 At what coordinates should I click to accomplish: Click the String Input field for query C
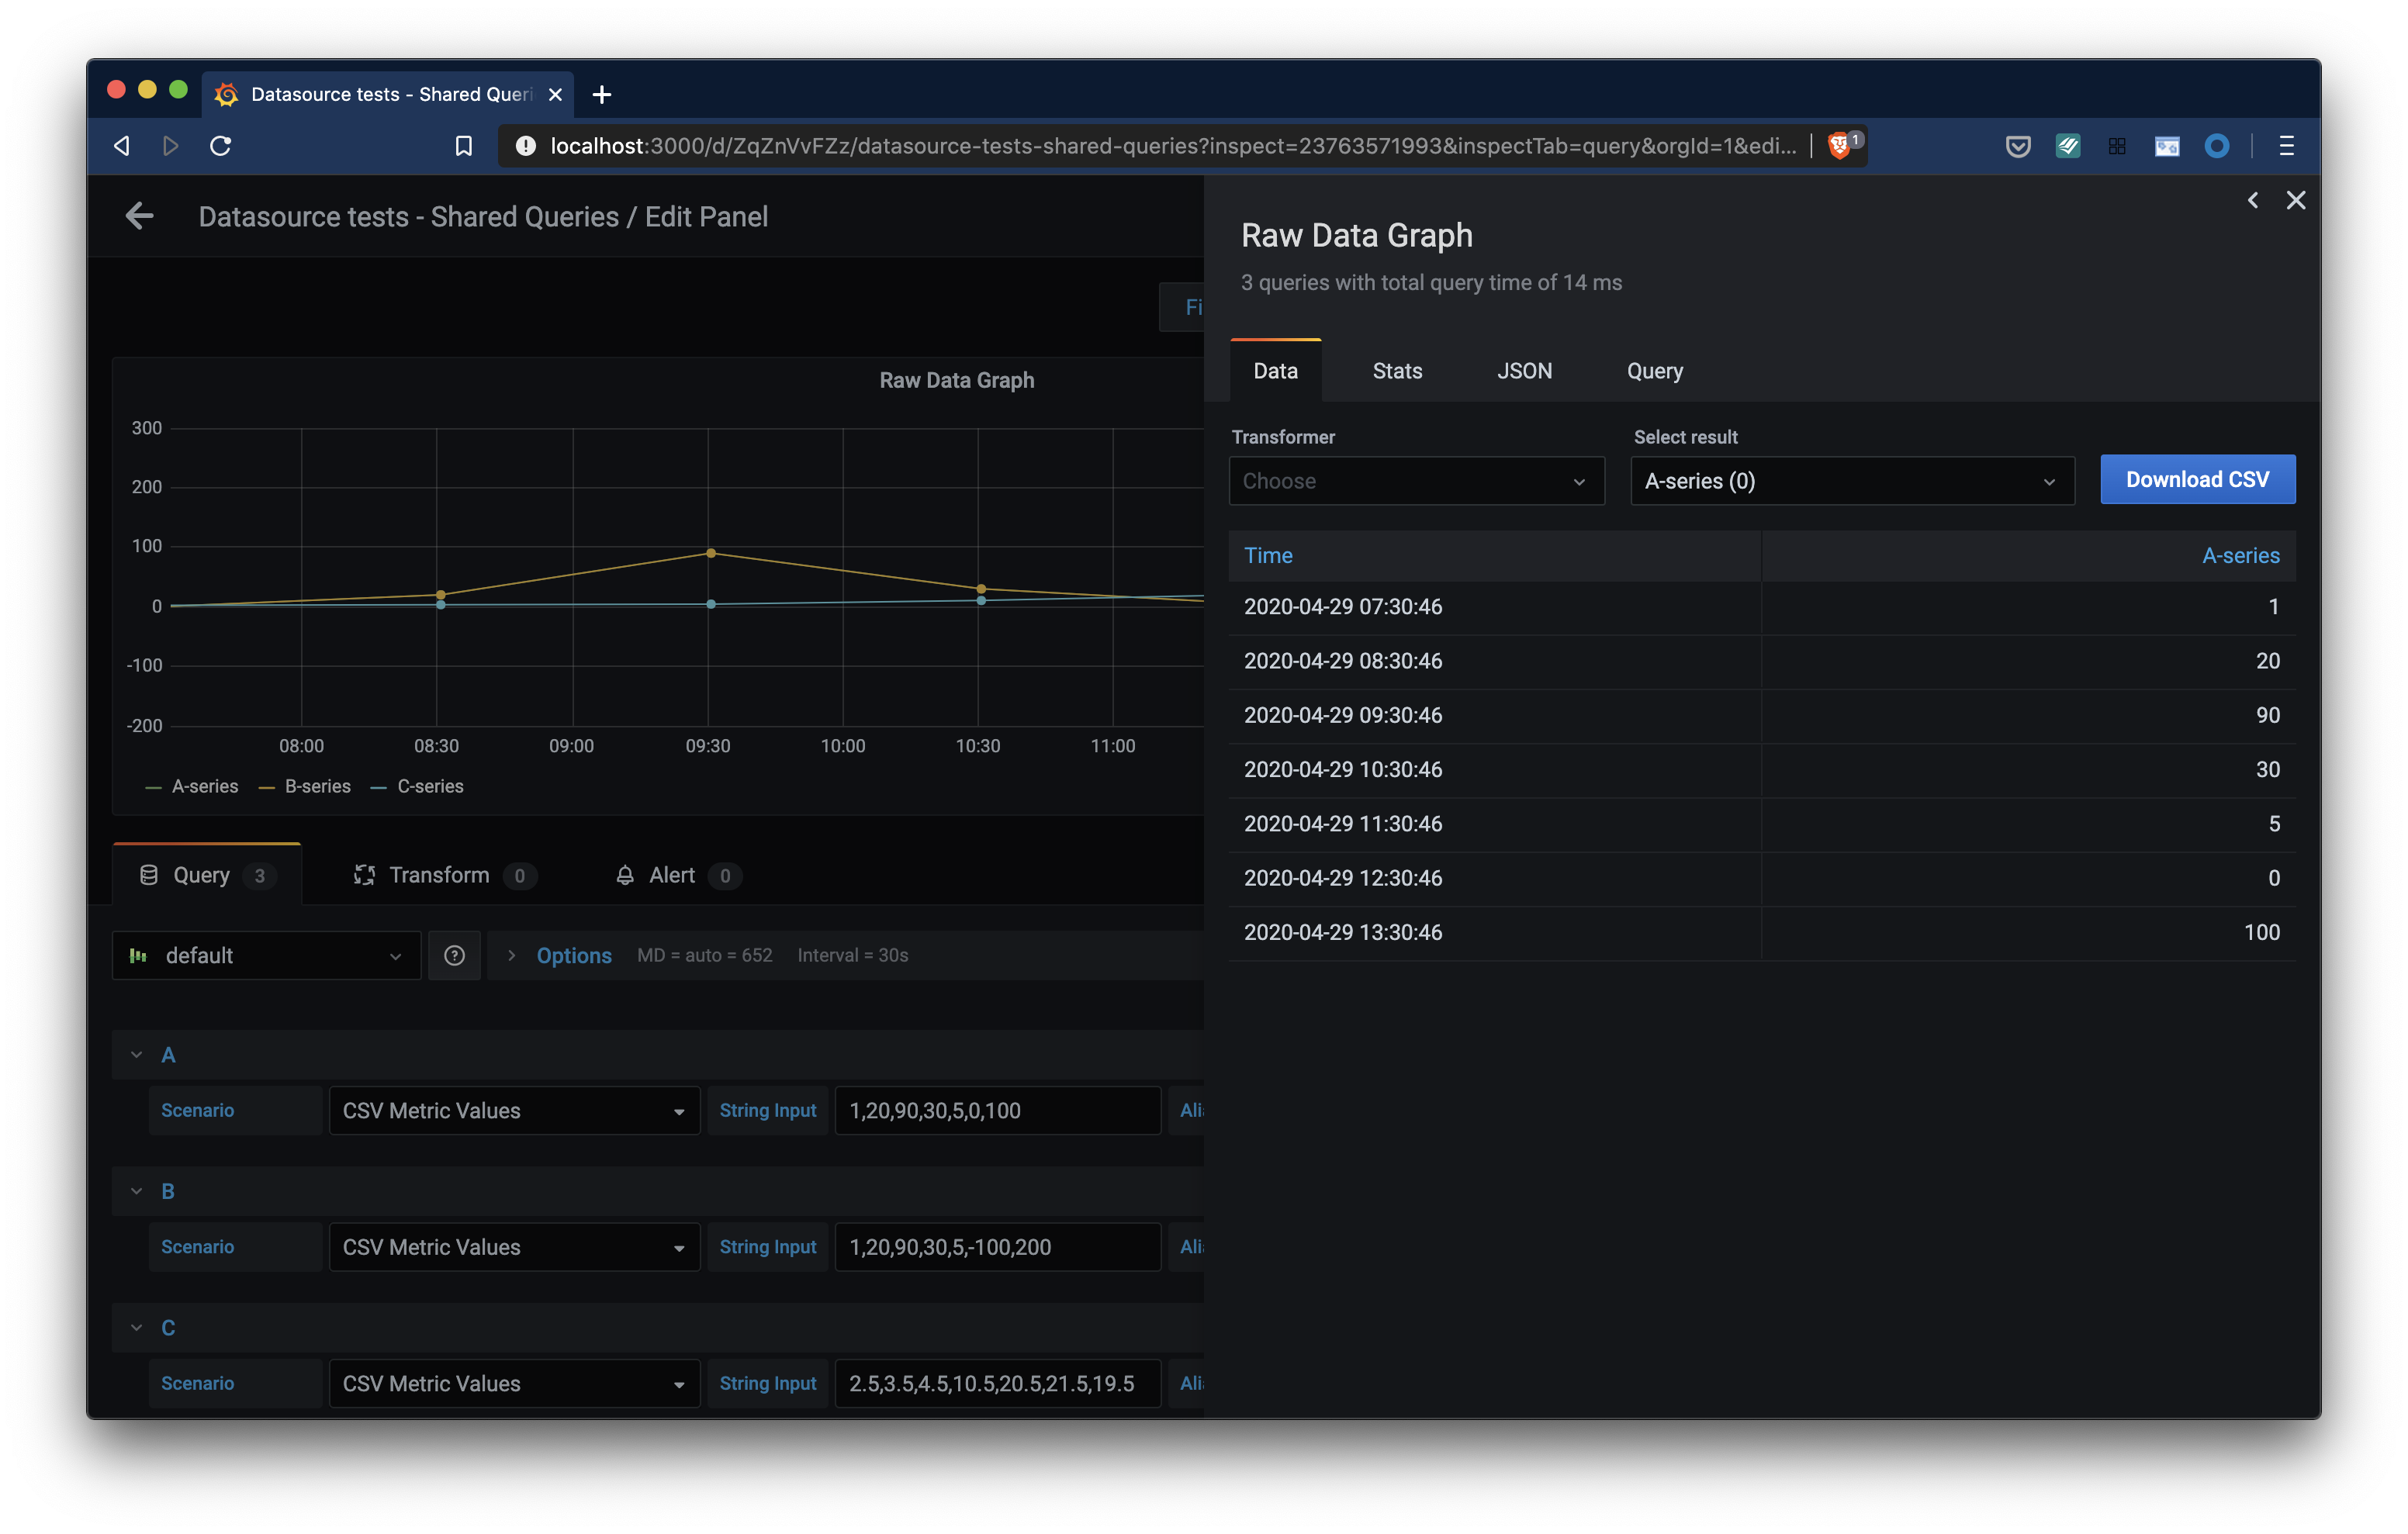tap(995, 1383)
